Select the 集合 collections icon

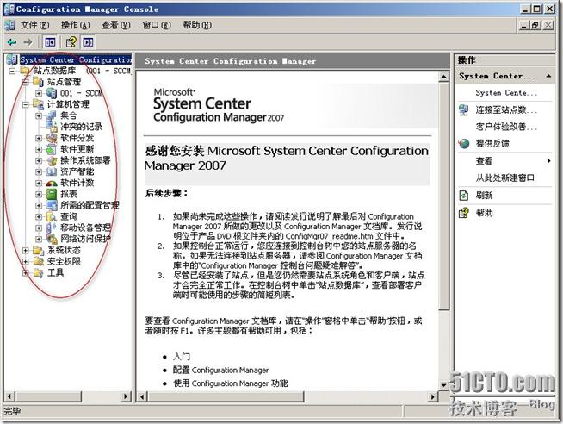[x=52, y=115]
